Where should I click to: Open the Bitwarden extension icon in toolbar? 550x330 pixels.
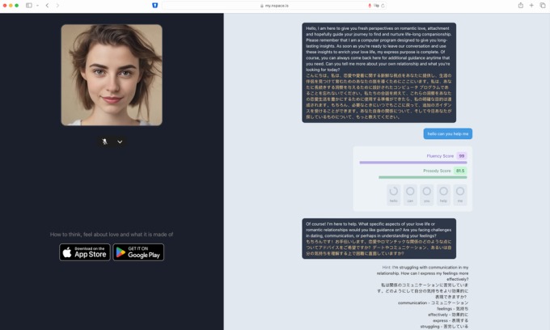pyautogui.click(x=155, y=6)
